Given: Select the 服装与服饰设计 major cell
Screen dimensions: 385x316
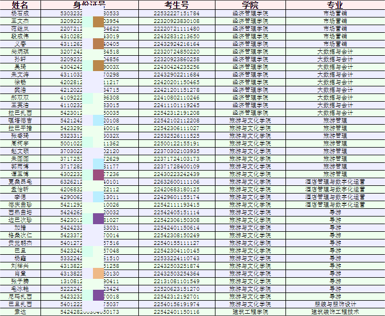Looking at the screenshot, I should pyautogui.click(x=335, y=304).
